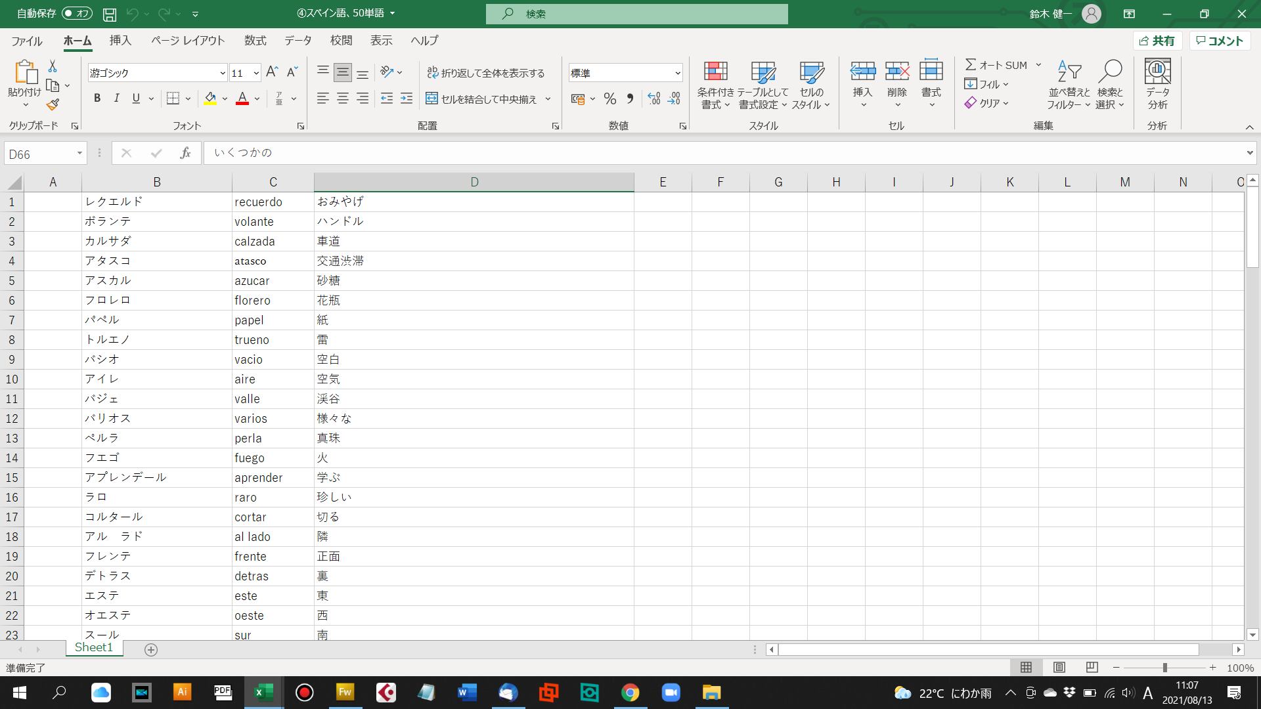Viewport: 1261px width, 709px height.
Task: Toggle the AutoSave switch
Action: [x=77, y=13]
